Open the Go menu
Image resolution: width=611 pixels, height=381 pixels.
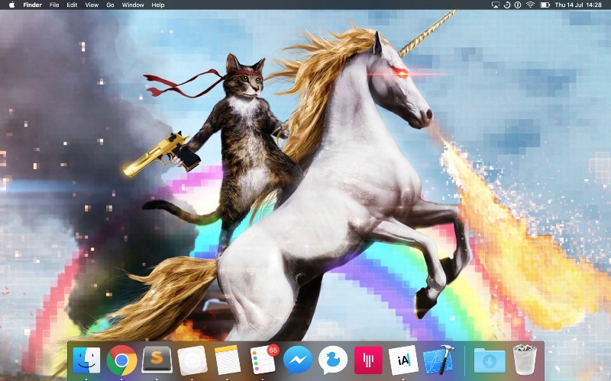(x=110, y=5)
